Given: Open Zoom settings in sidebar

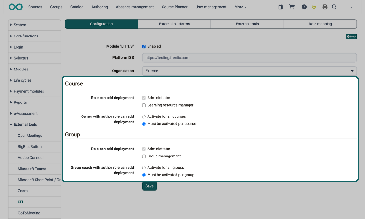Looking at the screenshot, I should [35, 191].
